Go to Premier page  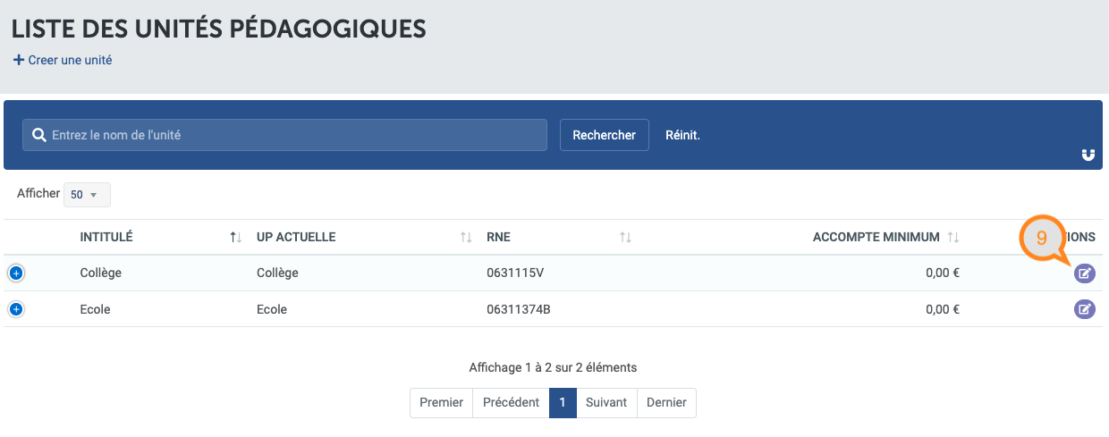pos(441,402)
